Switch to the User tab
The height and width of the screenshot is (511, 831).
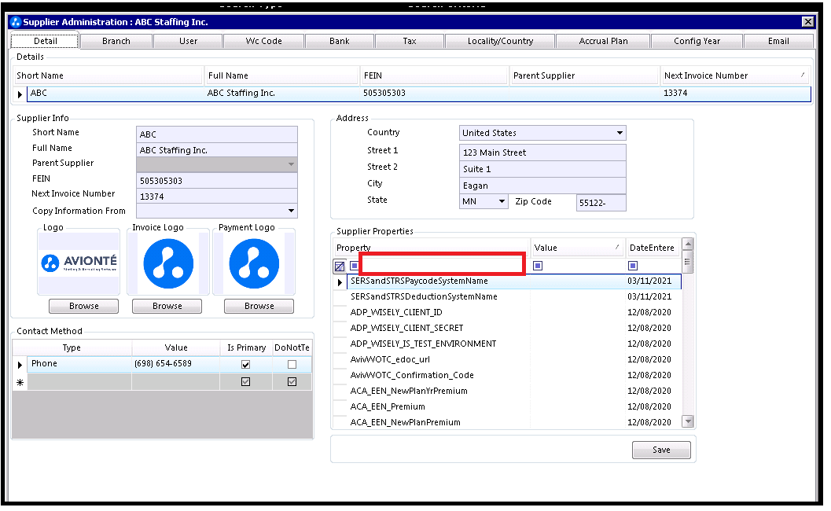click(x=188, y=42)
